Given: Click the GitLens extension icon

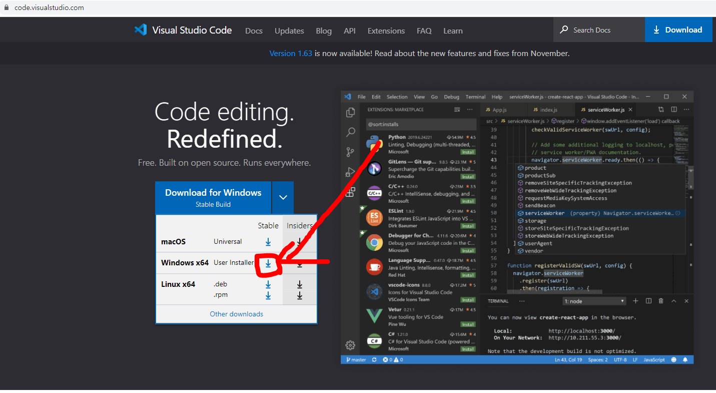Looking at the screenshot, I should point(374,169).
